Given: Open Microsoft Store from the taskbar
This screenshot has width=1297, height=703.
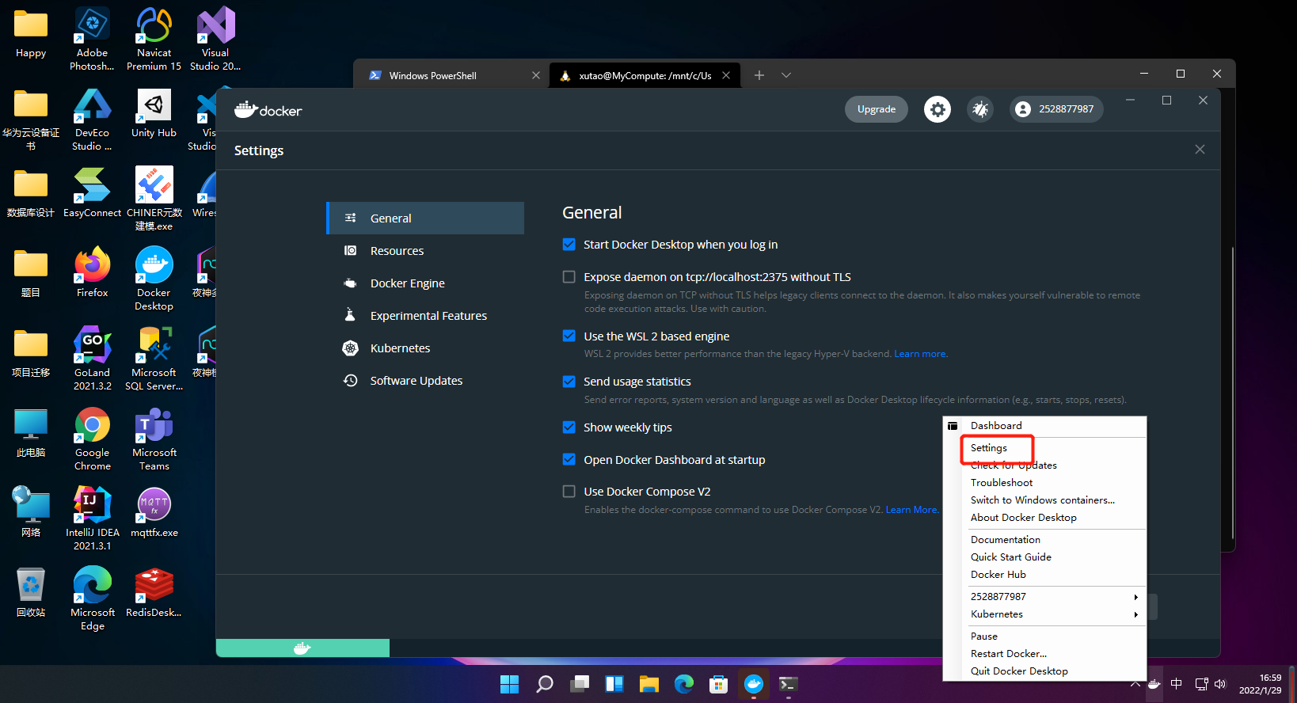Looking at the screenshot, I should [x=719, y=684].
